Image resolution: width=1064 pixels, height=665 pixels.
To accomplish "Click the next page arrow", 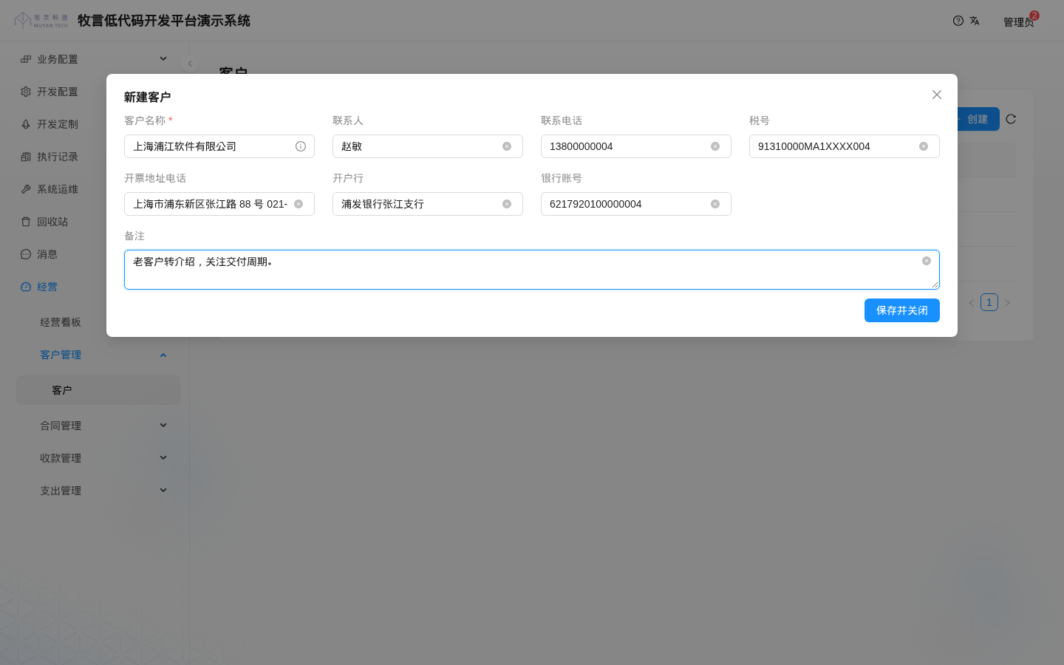I will [1007, 303].
